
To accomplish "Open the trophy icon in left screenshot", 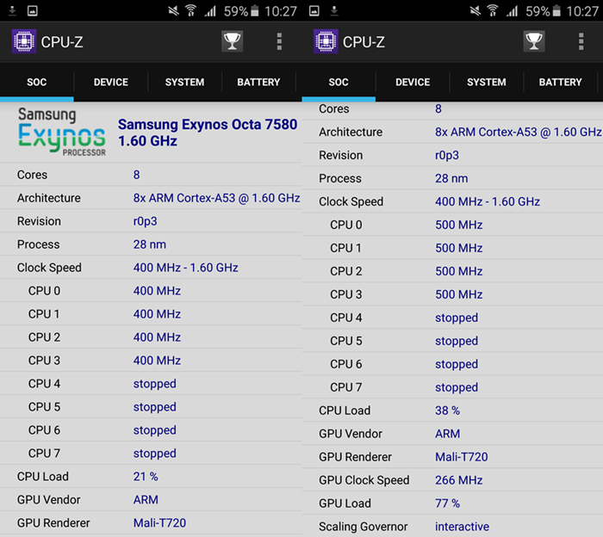I will click(233, 41).
